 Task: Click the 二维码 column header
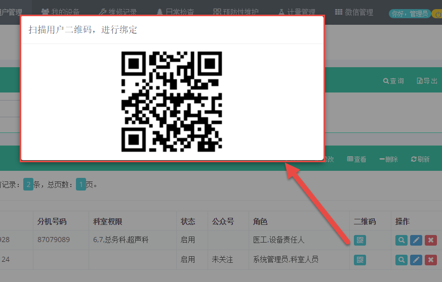[x=365, y=221]
